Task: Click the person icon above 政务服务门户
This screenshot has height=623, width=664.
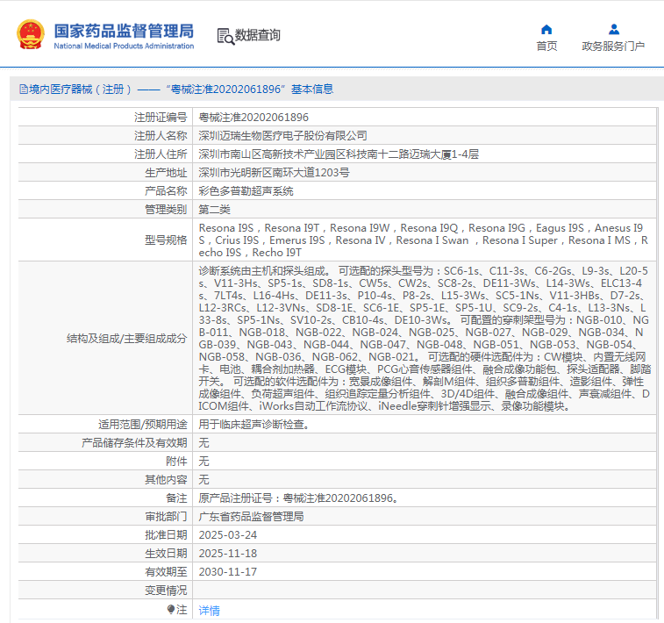Action: coord(613,29)
